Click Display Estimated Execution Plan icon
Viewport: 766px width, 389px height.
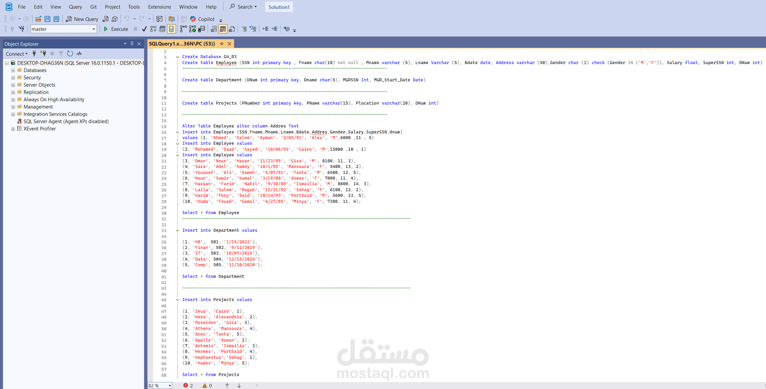153,29
